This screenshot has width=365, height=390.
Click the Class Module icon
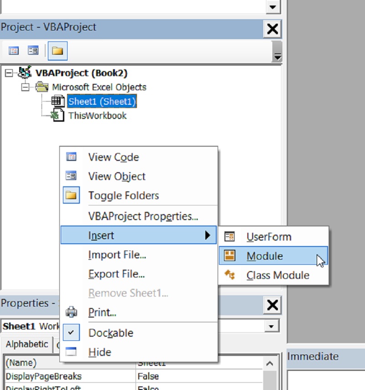click(x=230, y=275)
